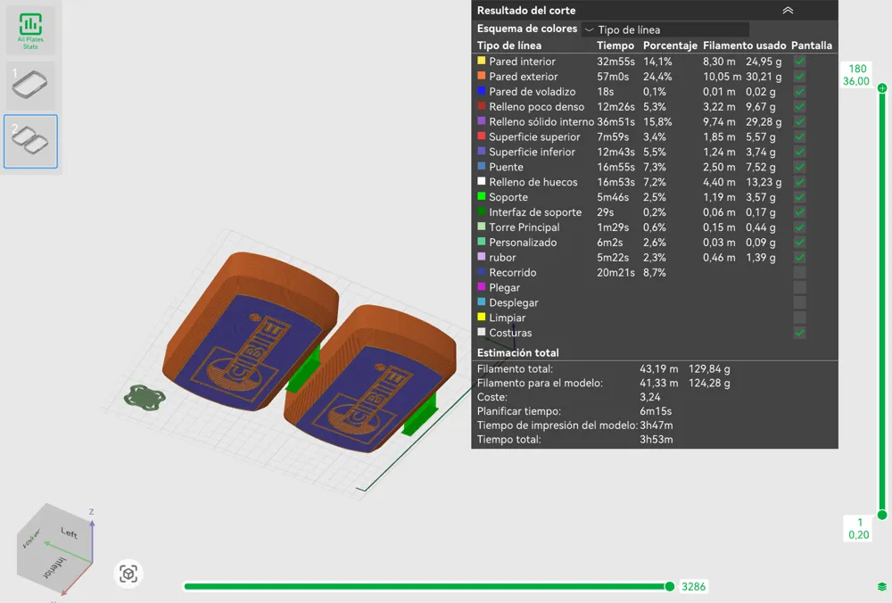This screenshot has height=603, width=892.
Task: Click bottom layer label 1 0,20
Action: click(x=858, y=528)
